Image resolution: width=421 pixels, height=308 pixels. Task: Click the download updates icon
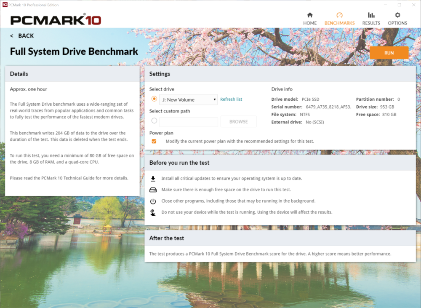click(153, 179)
